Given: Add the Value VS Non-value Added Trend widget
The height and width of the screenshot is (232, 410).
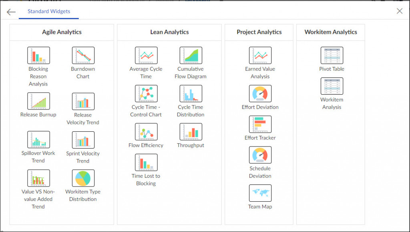Looking at the screenshot, I should click(x=38, y=178).
